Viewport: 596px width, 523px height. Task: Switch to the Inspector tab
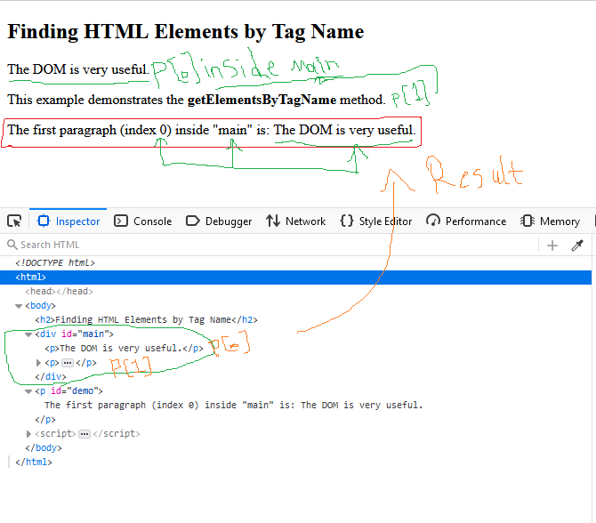click(x=68, y=221)
